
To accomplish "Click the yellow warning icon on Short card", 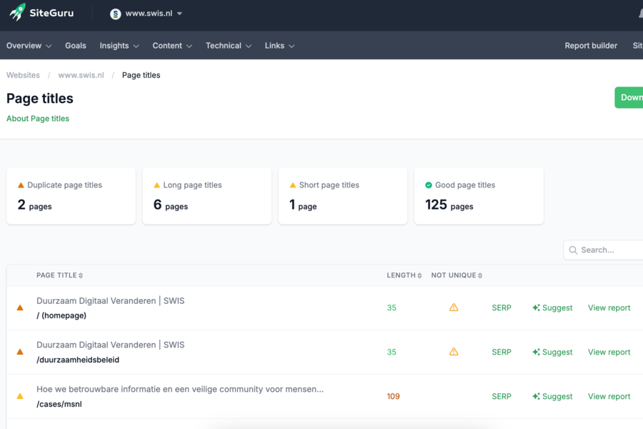I will pyautogui.click(x=293, y=185).
